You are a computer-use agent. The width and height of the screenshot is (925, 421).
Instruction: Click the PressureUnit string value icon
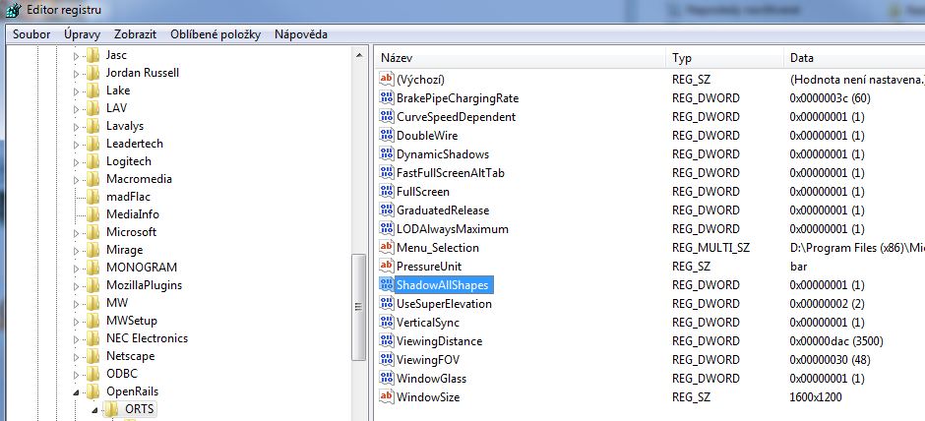tap(387, 267)
